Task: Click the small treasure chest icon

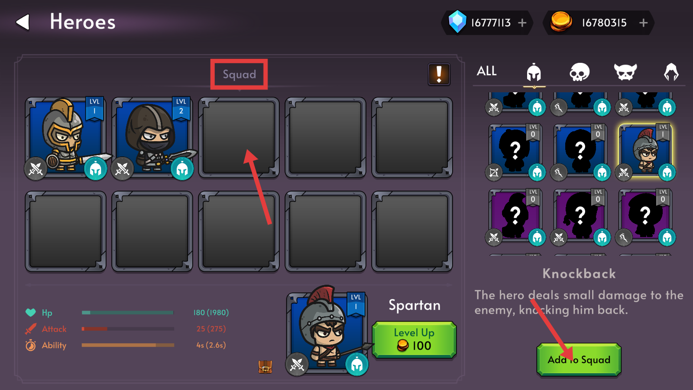Action: pyautogui.click(x=265, y=367)
